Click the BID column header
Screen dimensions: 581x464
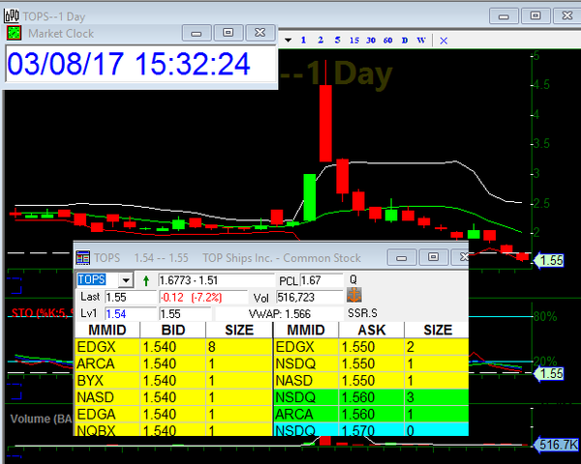pyautogui.click(x=163, y=330)
